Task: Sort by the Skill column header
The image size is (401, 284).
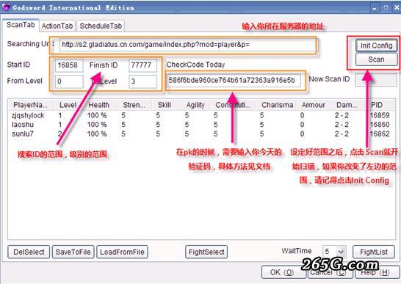Action: click(x=165, y=105)
